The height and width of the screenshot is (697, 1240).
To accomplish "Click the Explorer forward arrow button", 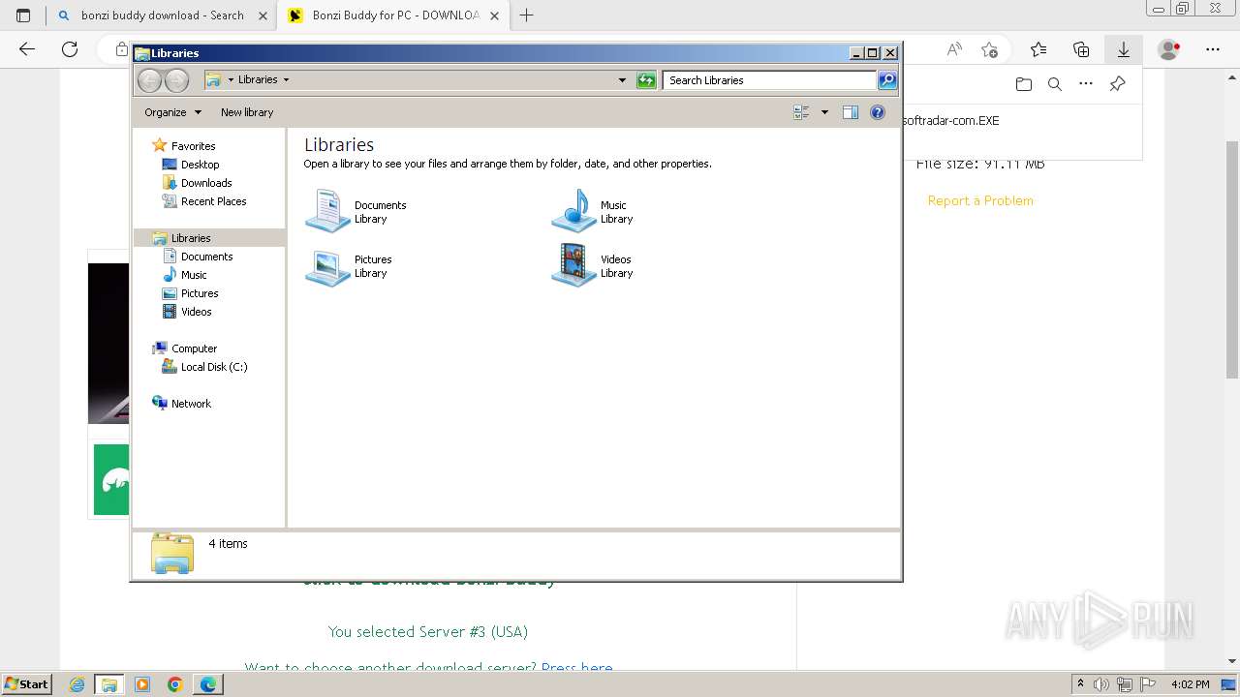I will click(x=176, y=80).
